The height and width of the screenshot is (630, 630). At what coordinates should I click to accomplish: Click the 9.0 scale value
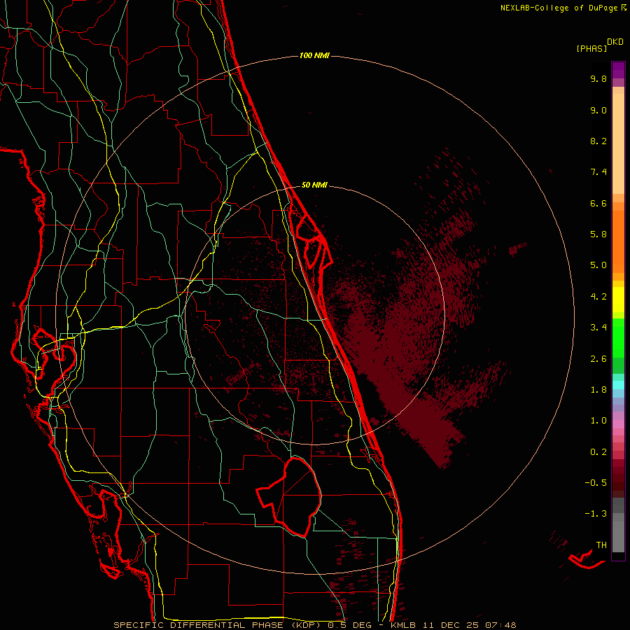(x=598, y=110)
